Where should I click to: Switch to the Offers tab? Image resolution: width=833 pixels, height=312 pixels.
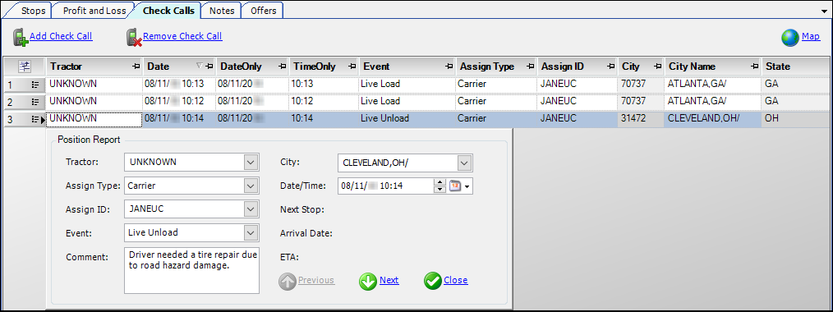coord(264,11)
